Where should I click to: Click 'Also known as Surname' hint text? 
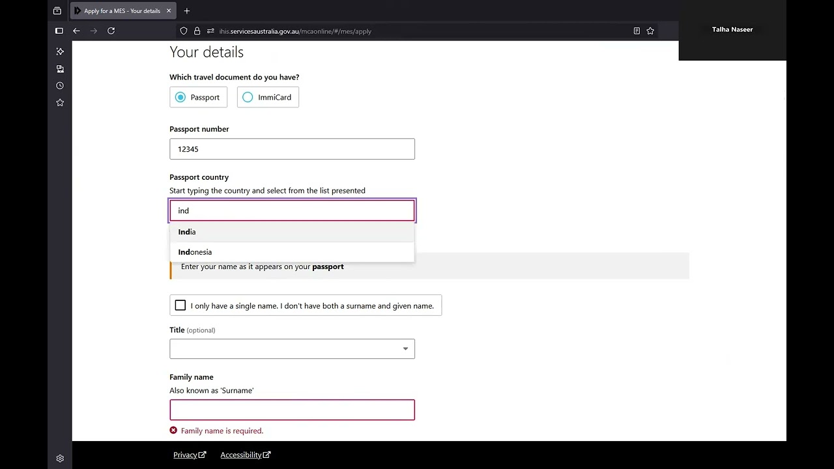(x=212, y=391)
